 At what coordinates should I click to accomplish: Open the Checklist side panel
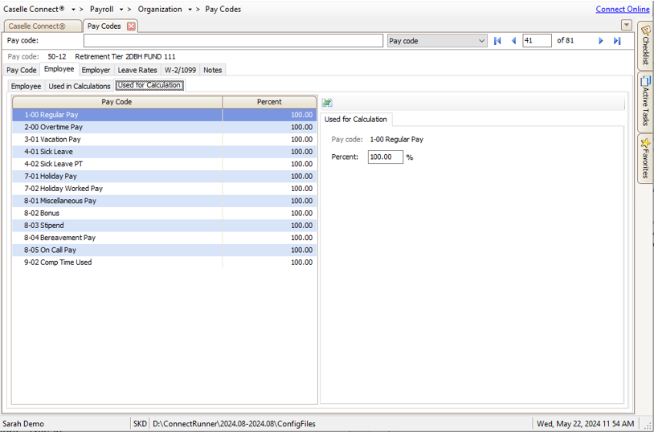(x=645, y=46)
